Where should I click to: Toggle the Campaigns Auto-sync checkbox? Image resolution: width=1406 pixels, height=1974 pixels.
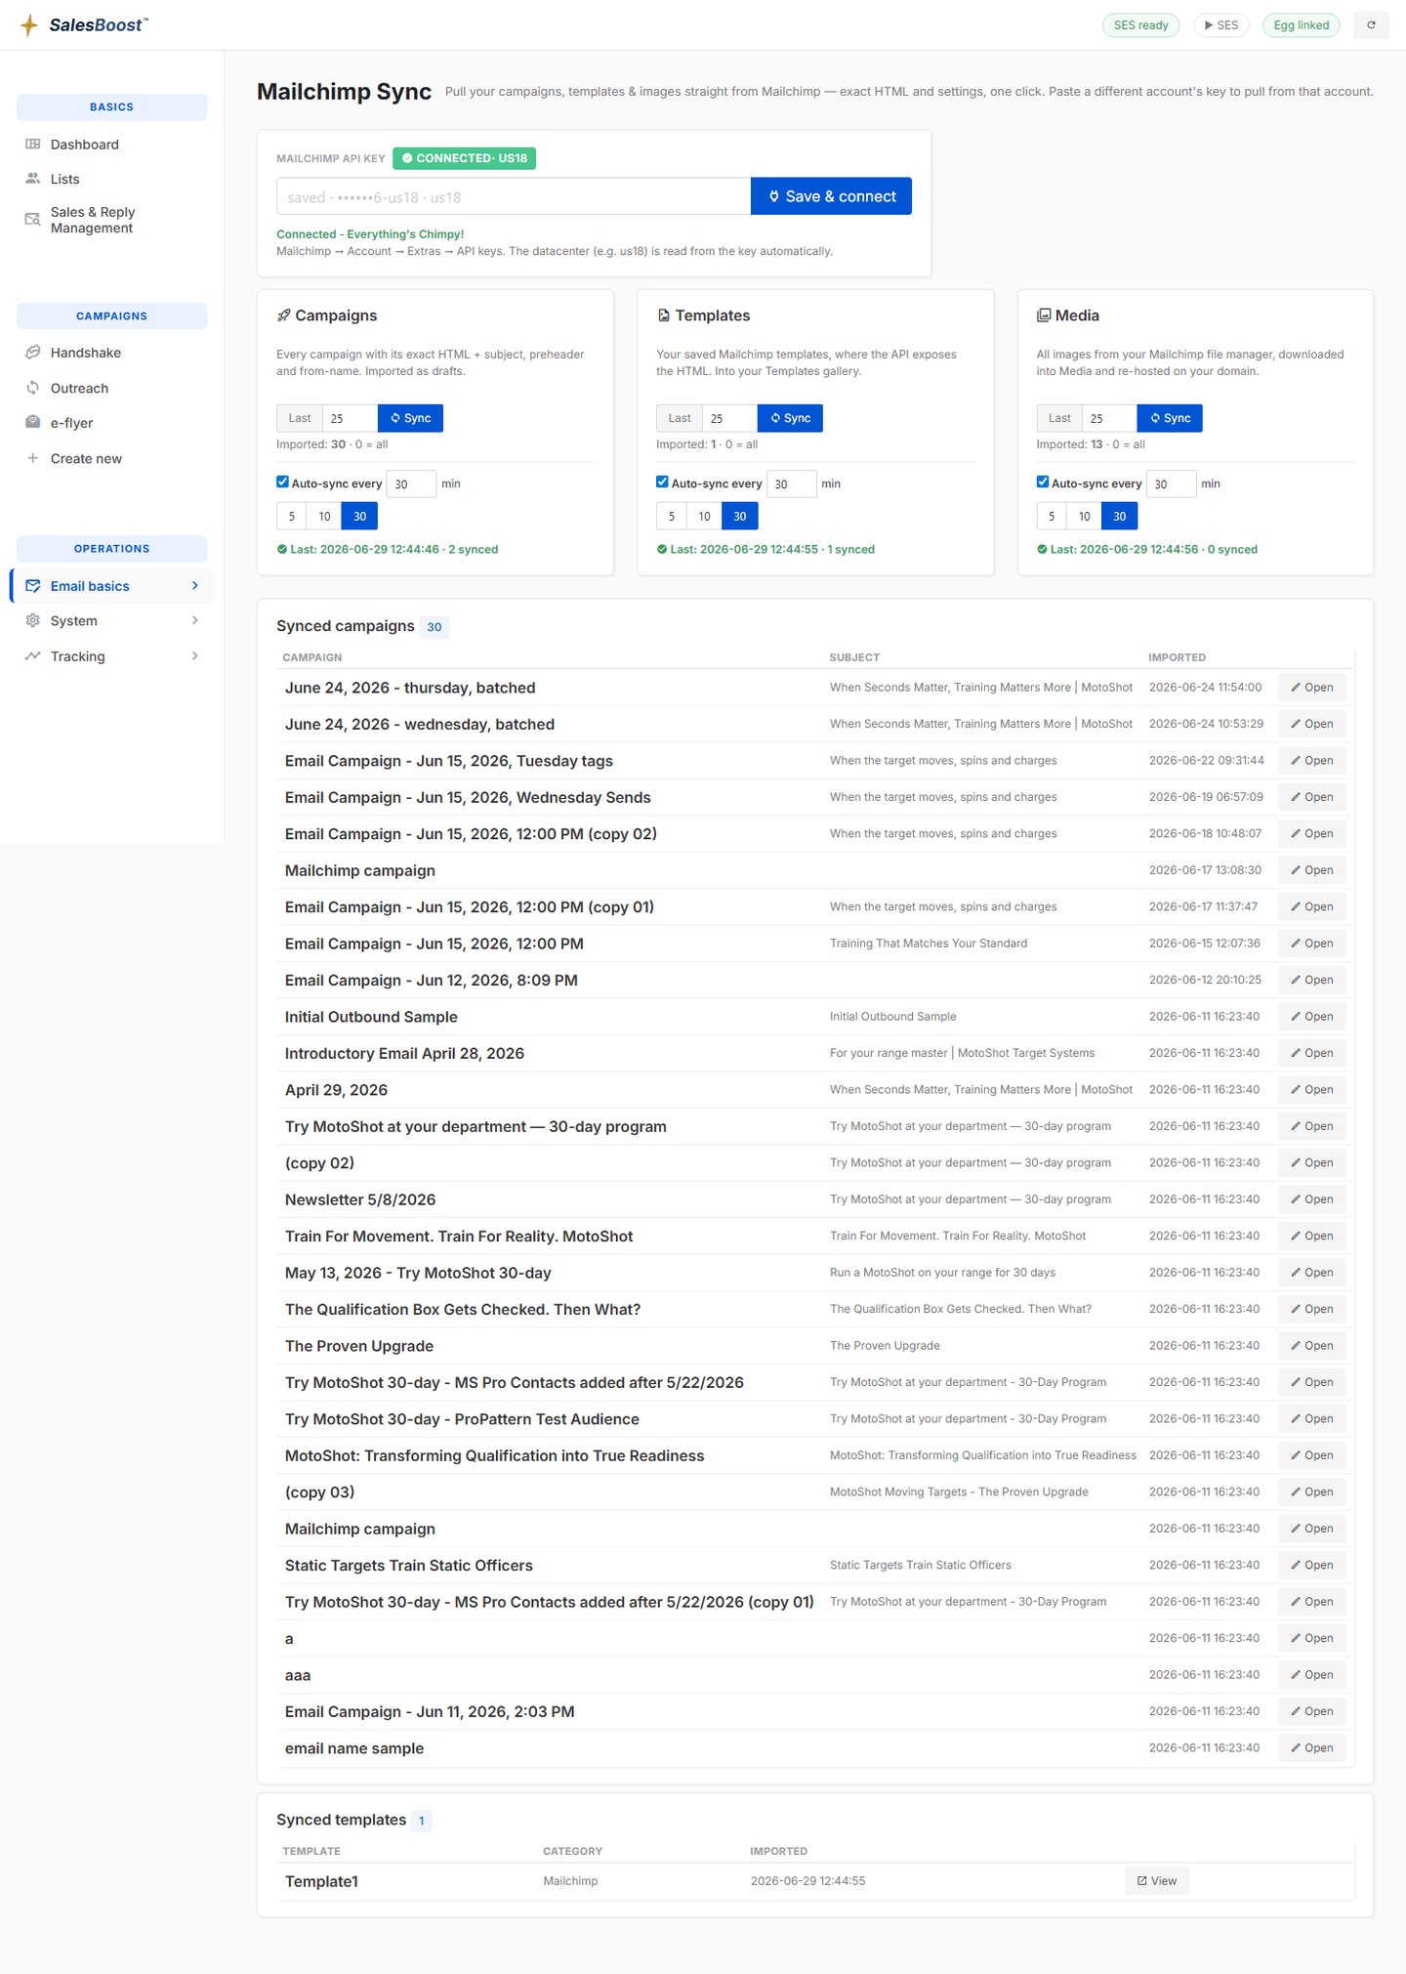coord(282,482)
